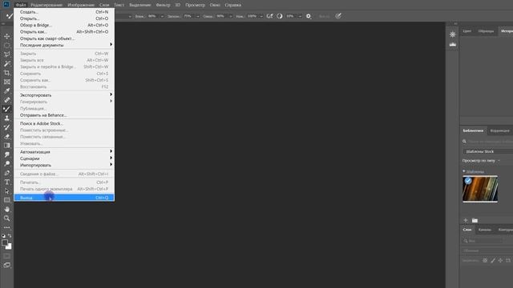Select the Smudge tool
513x288 pixels.
(x=7, y=154)
